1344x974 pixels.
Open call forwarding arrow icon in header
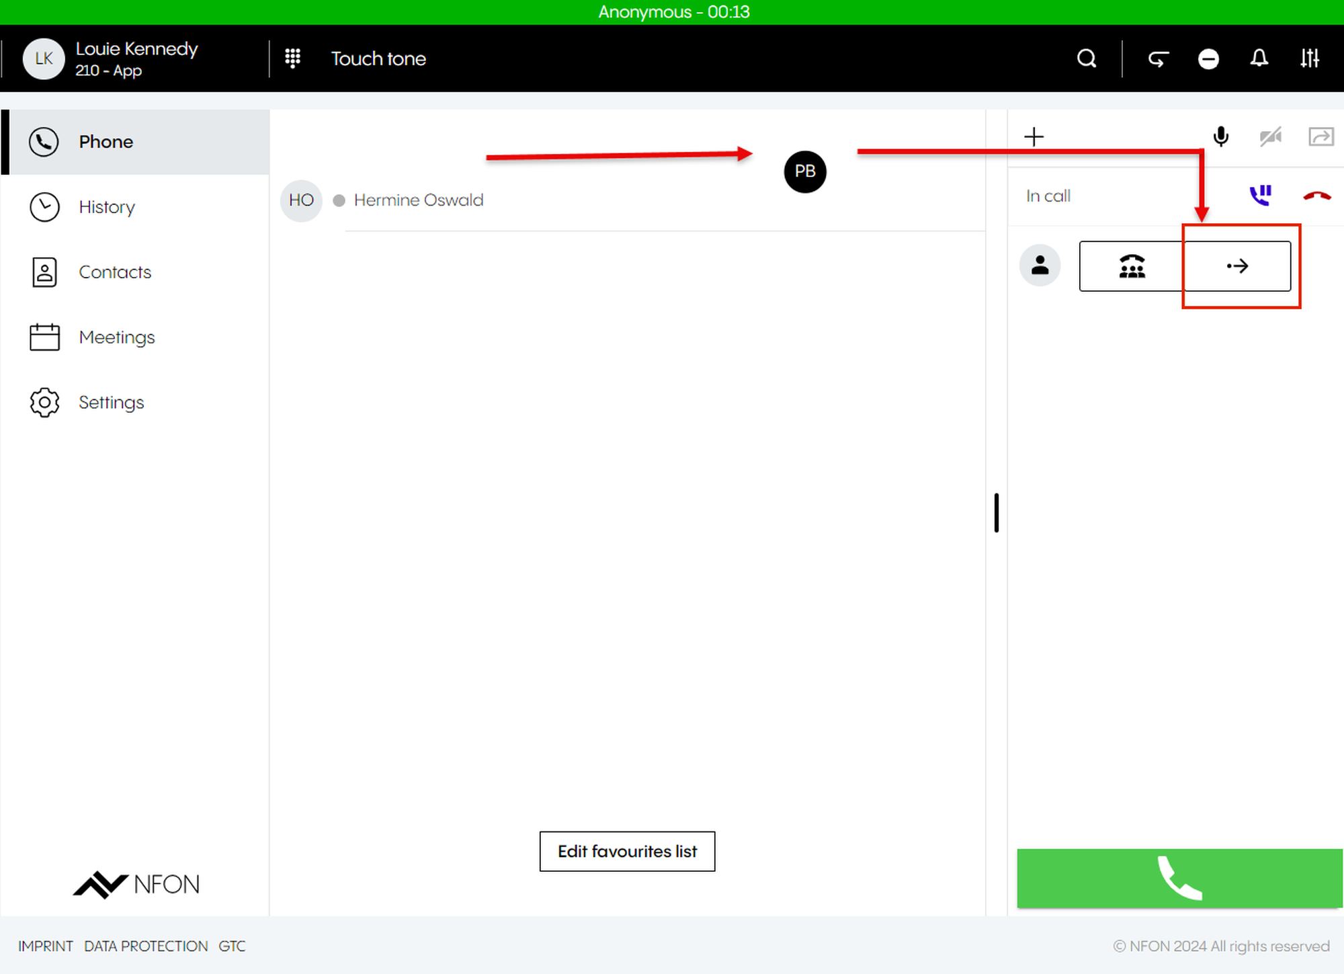coord(1158,59)
